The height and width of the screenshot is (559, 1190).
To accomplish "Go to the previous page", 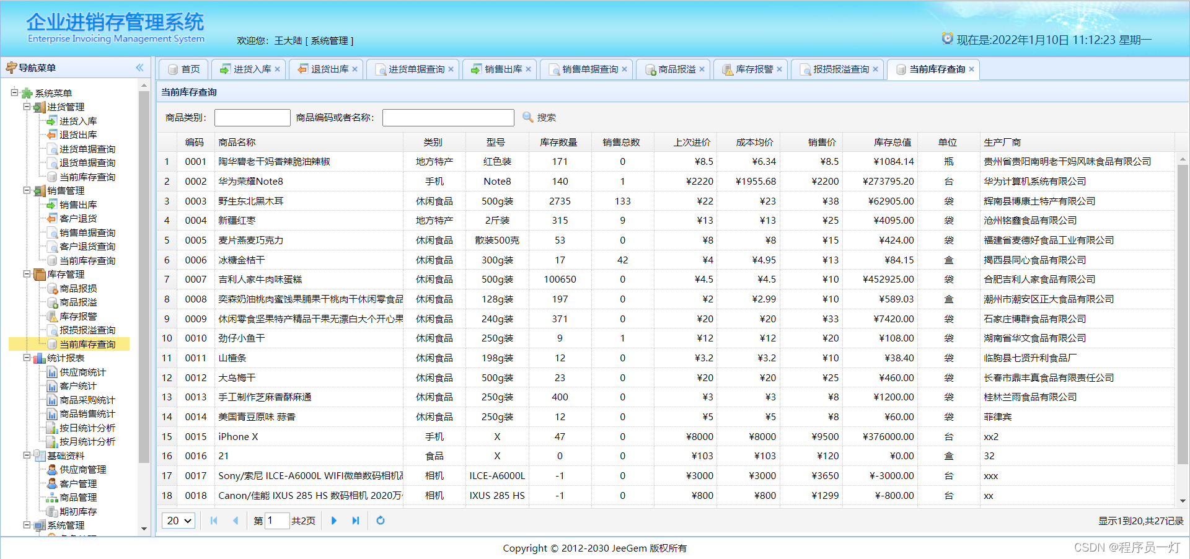I will pos(236,521).
